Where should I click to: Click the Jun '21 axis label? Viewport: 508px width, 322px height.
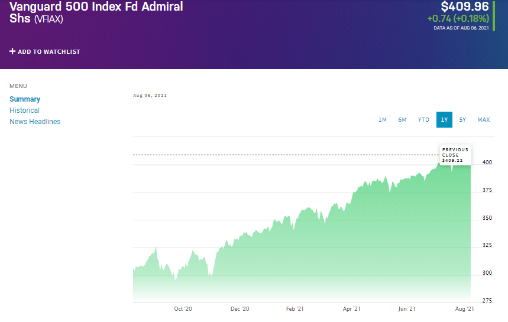407,309
